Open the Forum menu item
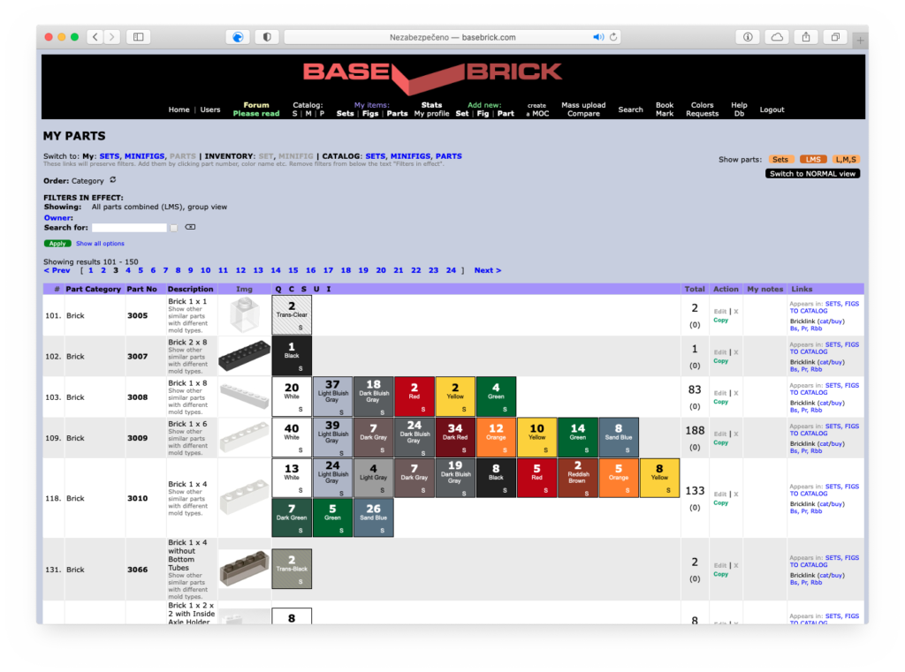This screenshot has height=672, width=905. (256, 105)
